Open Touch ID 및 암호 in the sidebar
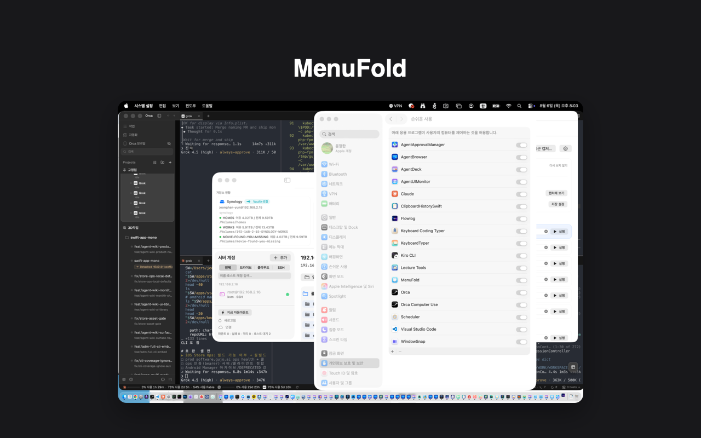The height and width of the screenshot is (438, 701). [x=349, y=373]
